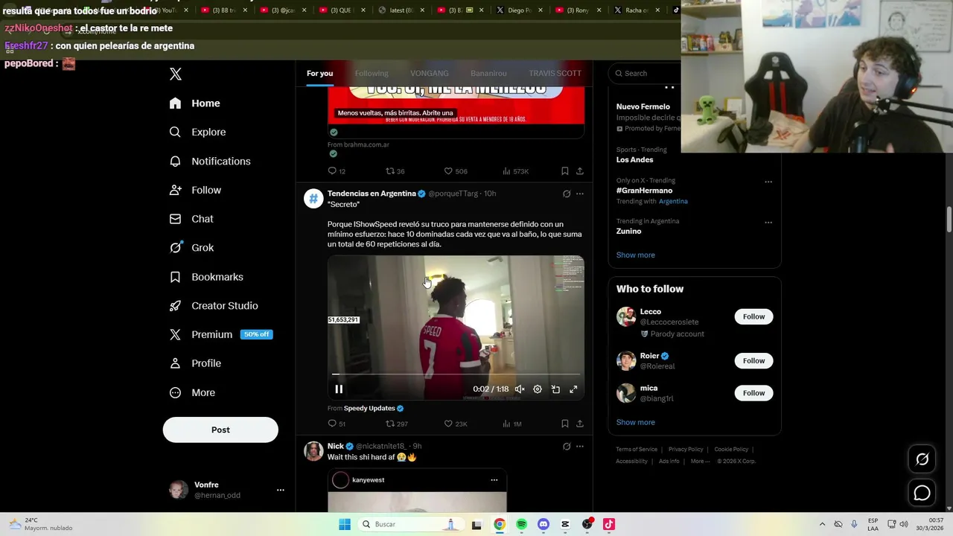
Task: Open video playback settings gear
Action: click(x=538, y=389)
